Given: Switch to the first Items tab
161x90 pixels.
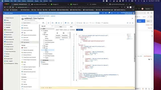Looking at the screenshot, I should click(x=61, y=27).
